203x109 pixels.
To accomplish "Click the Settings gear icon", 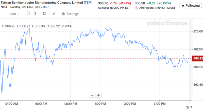I will 64,14.
